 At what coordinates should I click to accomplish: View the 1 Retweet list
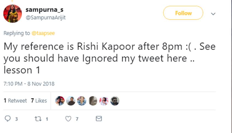[x=15, y=101]
